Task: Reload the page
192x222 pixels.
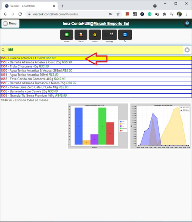Action: click(20, 14)
